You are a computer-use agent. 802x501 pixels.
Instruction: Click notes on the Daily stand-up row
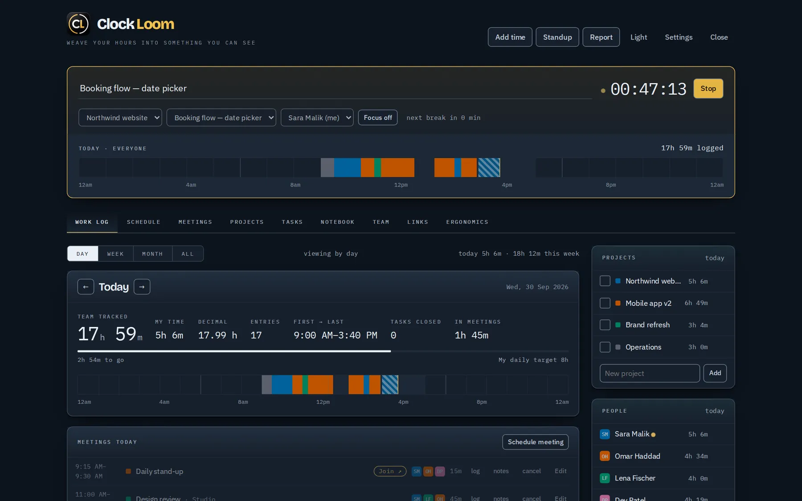pyautogui.click(x=501, y=471)
